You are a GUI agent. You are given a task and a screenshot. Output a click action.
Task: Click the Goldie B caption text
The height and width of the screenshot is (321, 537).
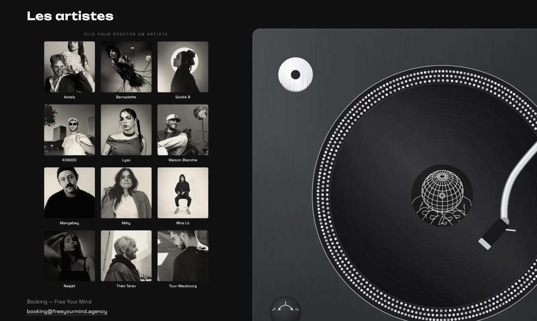(183, 97)
